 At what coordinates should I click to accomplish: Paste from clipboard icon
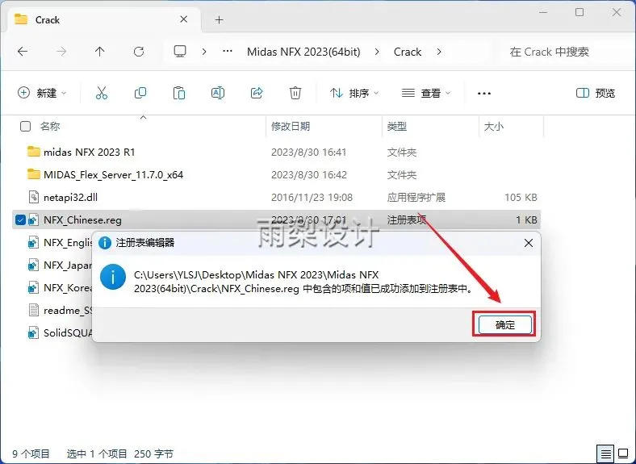pos(179,93)
